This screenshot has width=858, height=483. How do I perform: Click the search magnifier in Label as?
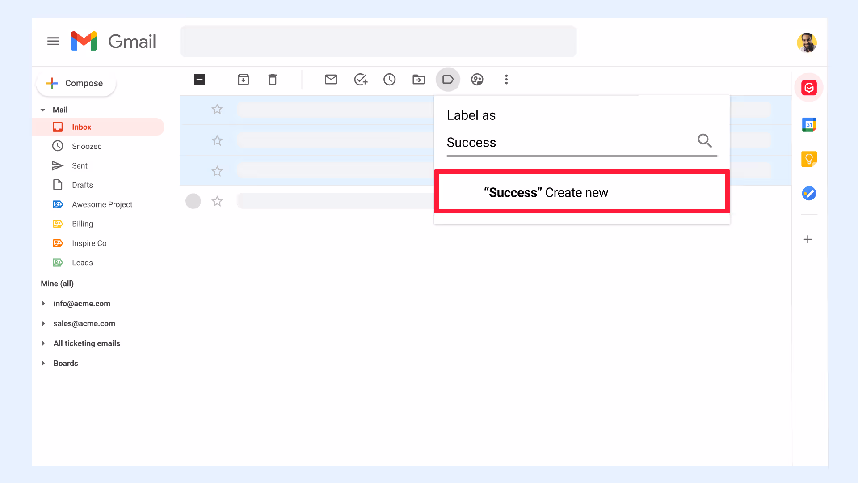705,141
